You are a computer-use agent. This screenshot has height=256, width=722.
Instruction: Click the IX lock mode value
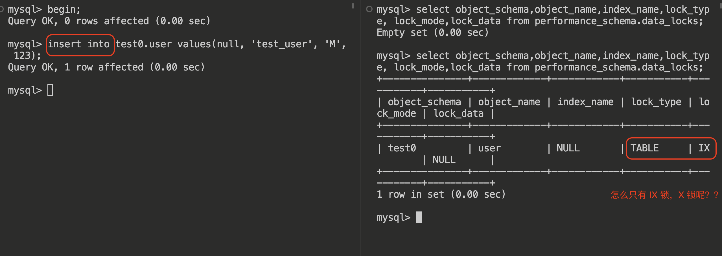[704, 148]
